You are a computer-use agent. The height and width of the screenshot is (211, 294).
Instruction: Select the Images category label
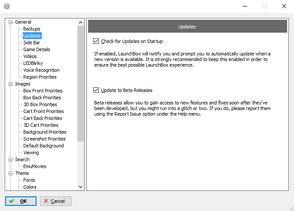pyautogui.click(x=22, y=84)
